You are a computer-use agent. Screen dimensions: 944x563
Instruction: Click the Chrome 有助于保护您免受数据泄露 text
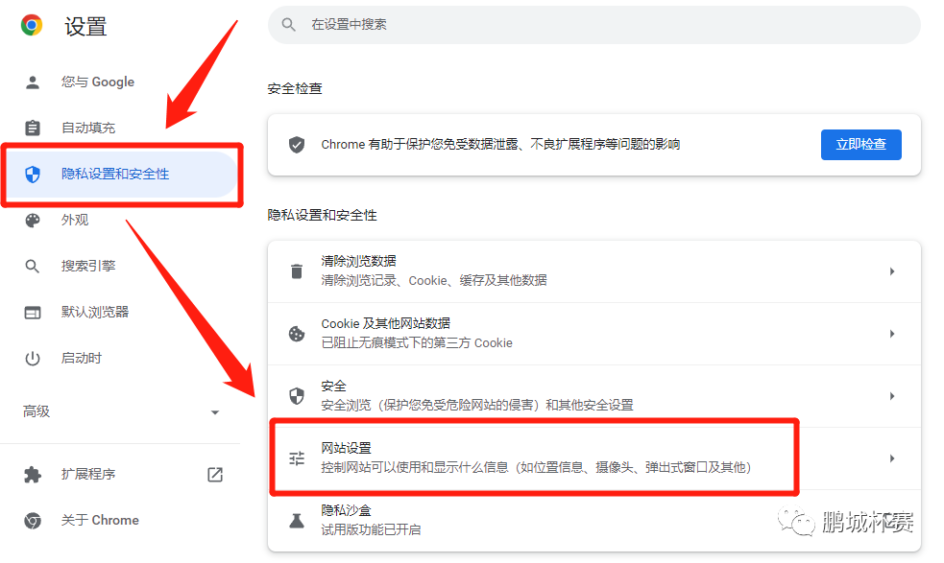coord(500,145)
